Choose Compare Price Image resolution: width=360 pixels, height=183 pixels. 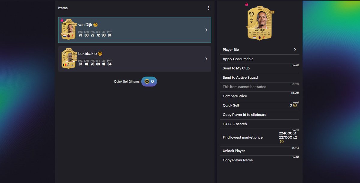pos(259,96)
